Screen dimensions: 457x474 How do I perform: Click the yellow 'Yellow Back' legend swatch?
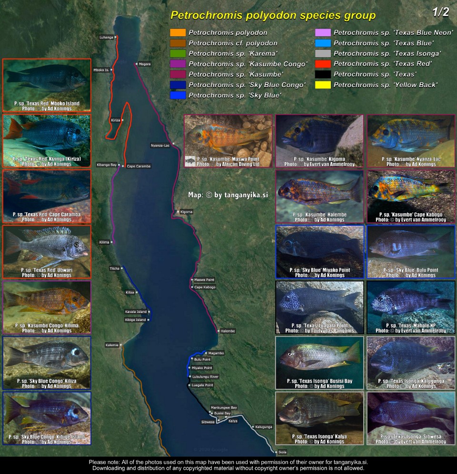click(323, 85)
